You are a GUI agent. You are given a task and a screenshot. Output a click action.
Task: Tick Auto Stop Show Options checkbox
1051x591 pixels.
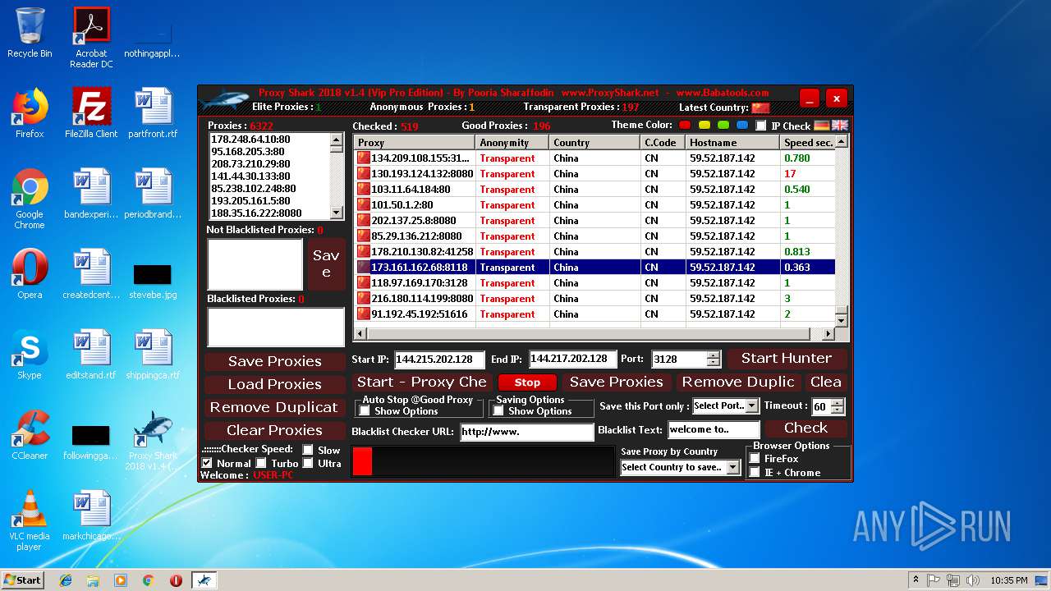[x=365, y=410]
